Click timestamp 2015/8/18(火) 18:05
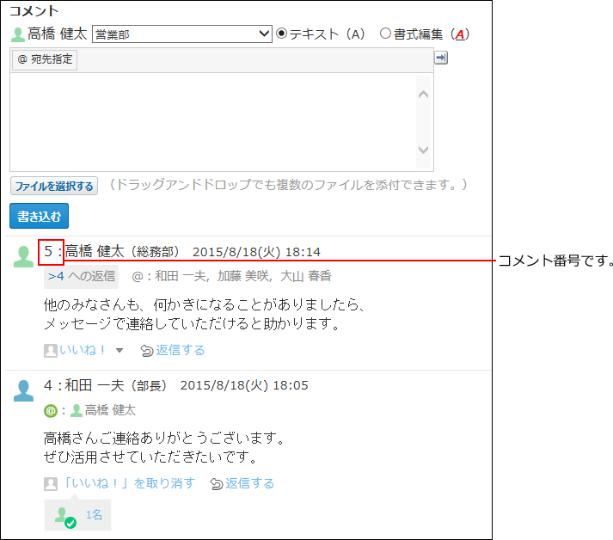 click(244, 386)
